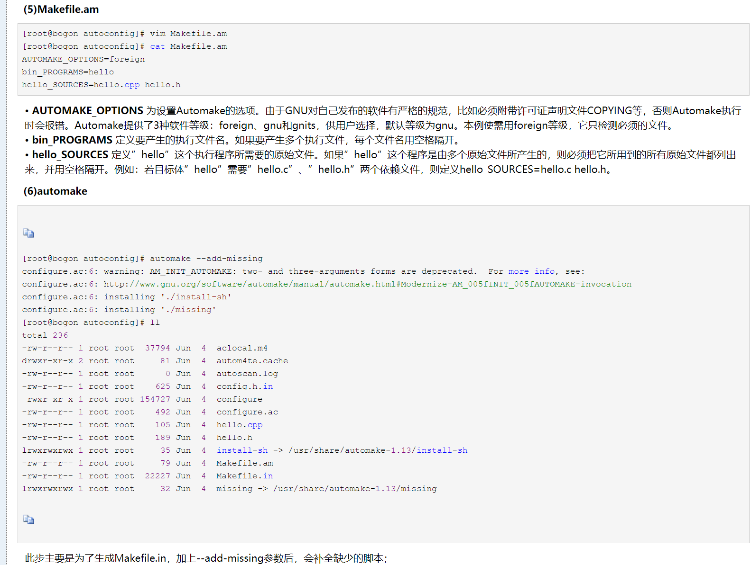The height and width of the screenshot is (565, 751).
Task: Click the 'total 236' line
Action: pyautogui.click(x=45, y=335)
